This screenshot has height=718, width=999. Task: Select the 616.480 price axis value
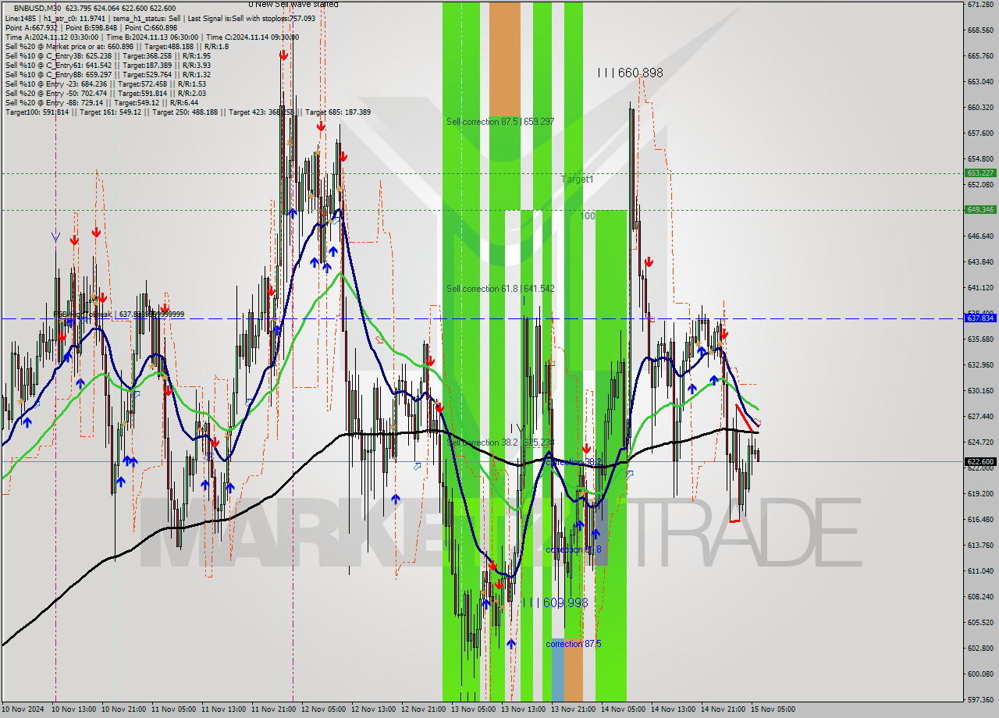(x=980, y=519)
